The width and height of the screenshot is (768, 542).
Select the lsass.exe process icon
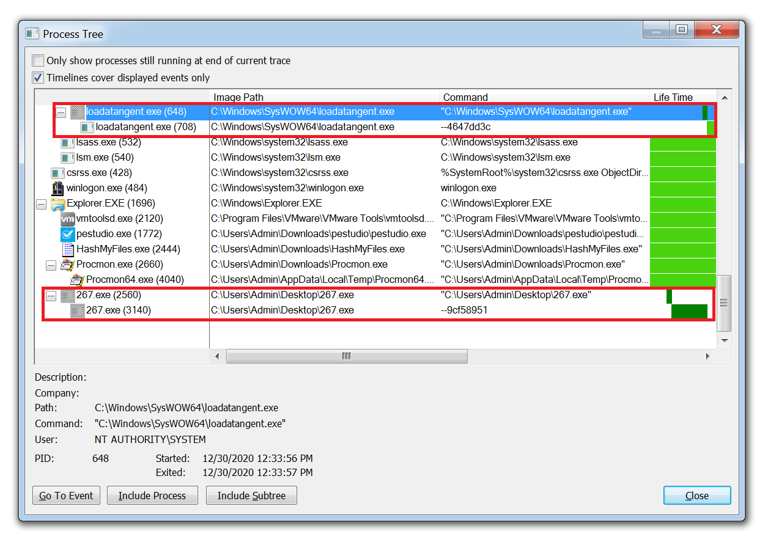(x=67, y=142)
